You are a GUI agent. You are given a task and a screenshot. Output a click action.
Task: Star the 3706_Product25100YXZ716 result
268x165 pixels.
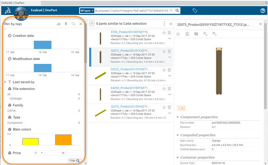coord(164,33)
